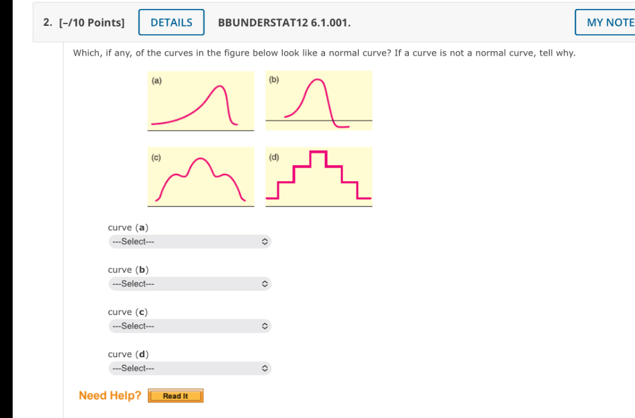
Task: Click the Need Help? label
Action: [110, 395]
